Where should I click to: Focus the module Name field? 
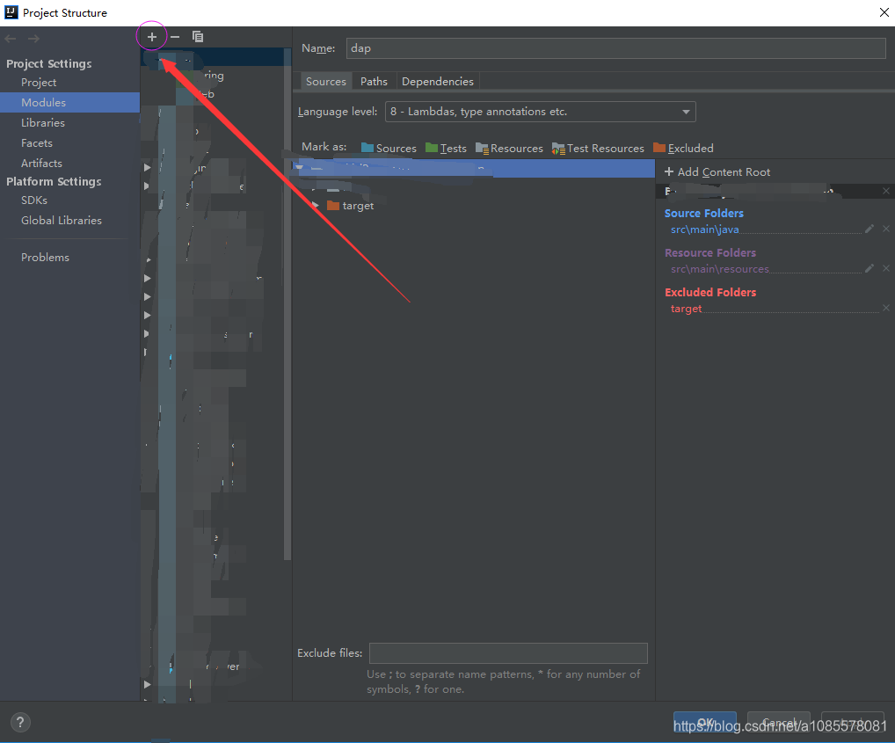(616, 48)
